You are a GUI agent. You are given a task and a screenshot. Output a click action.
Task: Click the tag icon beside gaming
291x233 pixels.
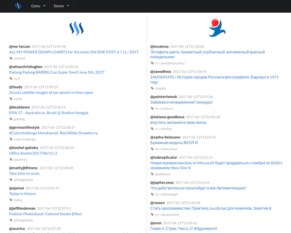(11, 119)
